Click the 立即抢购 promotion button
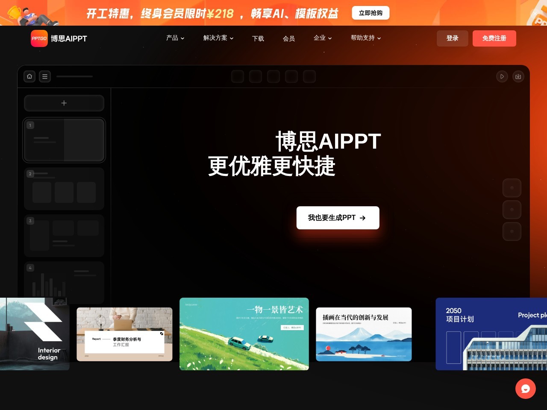The height and width of the screenshot is (410, 547). tap(371, 13)
